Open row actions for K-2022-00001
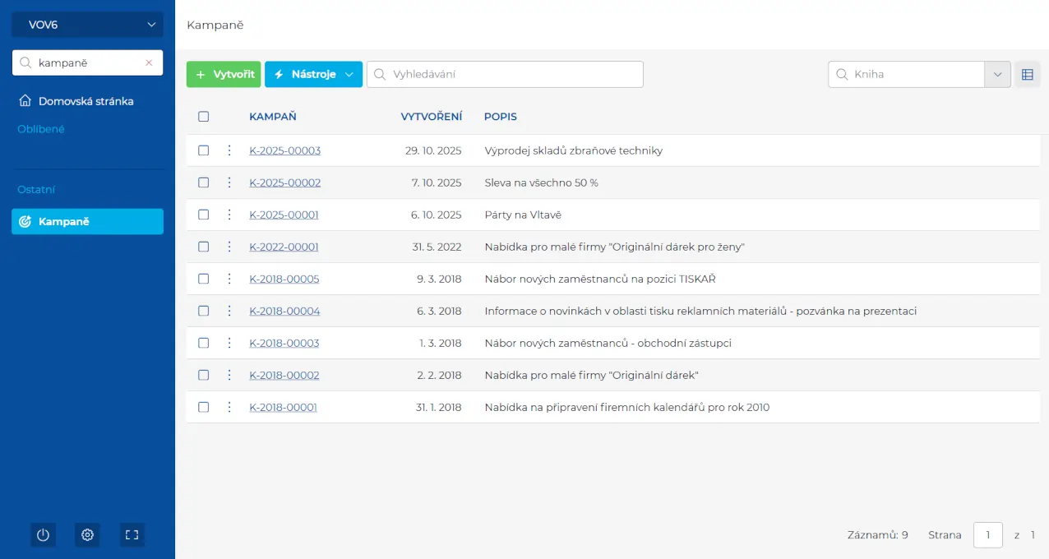Image resolution: width=1049 pixels, height=559 pixels. coord(229,247)
